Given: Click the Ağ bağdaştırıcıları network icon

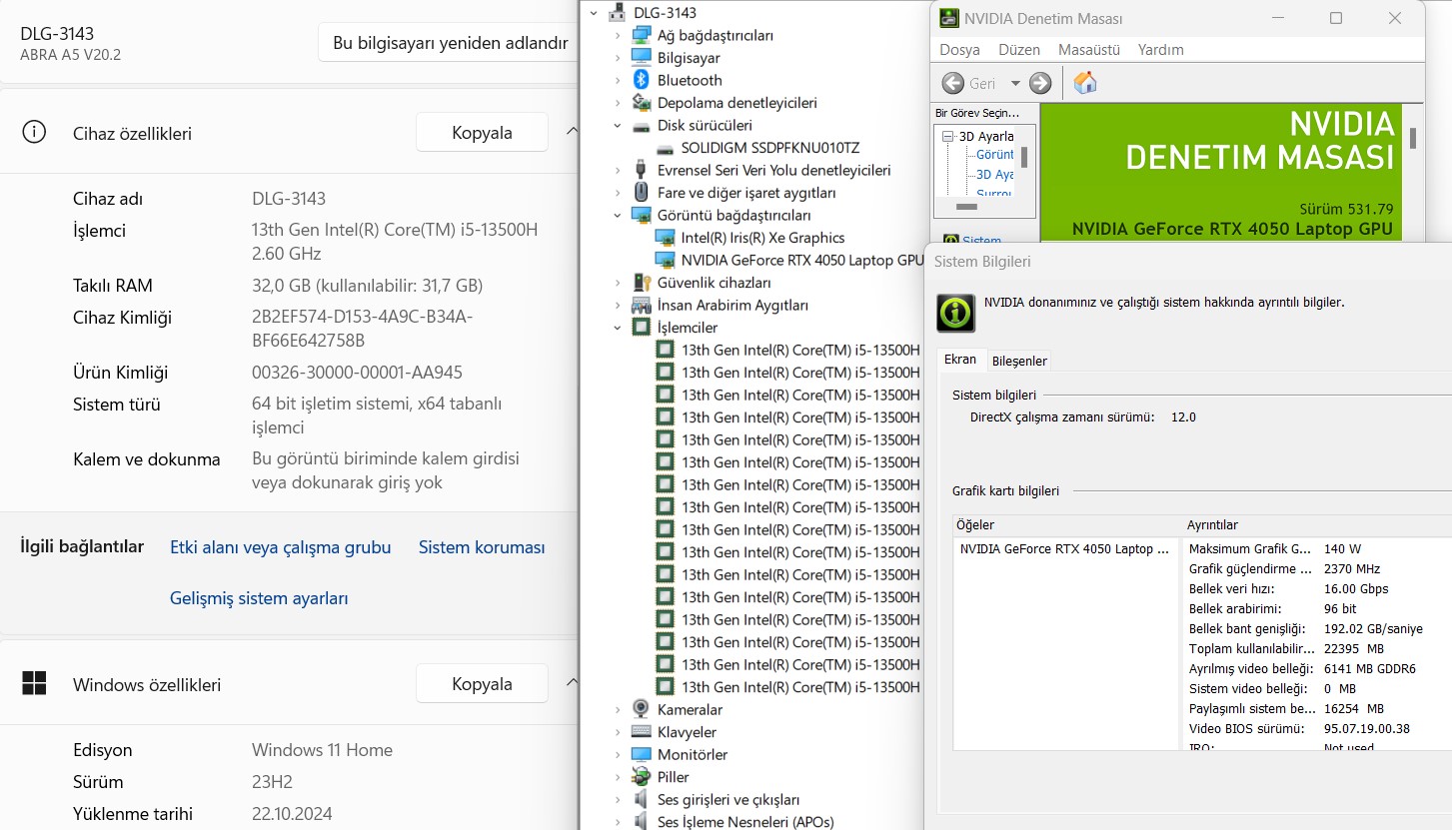Looking at the screenshot, I should [x=641, y=35].
